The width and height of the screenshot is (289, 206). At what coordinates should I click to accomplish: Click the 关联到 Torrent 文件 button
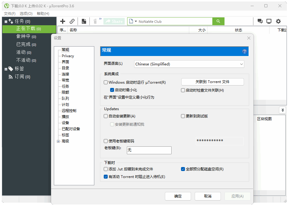[212, 82]
